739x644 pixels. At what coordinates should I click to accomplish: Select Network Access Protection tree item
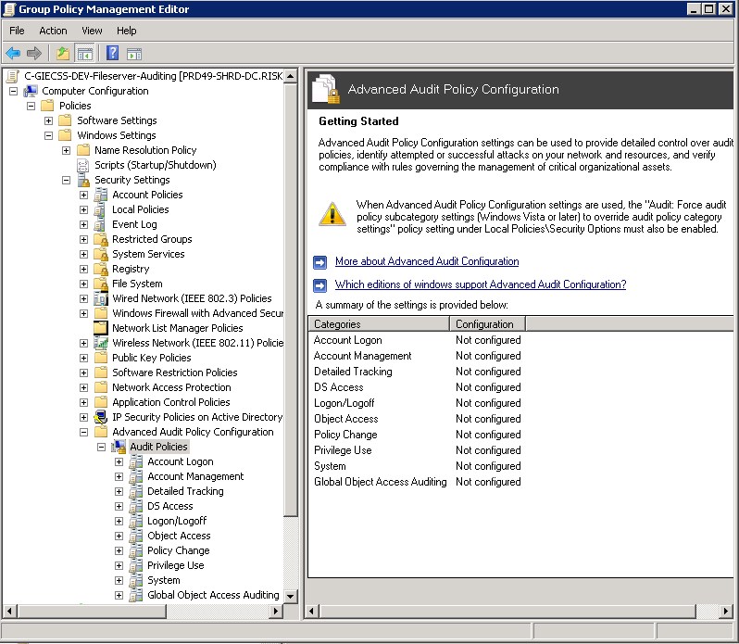click(171, 387)
